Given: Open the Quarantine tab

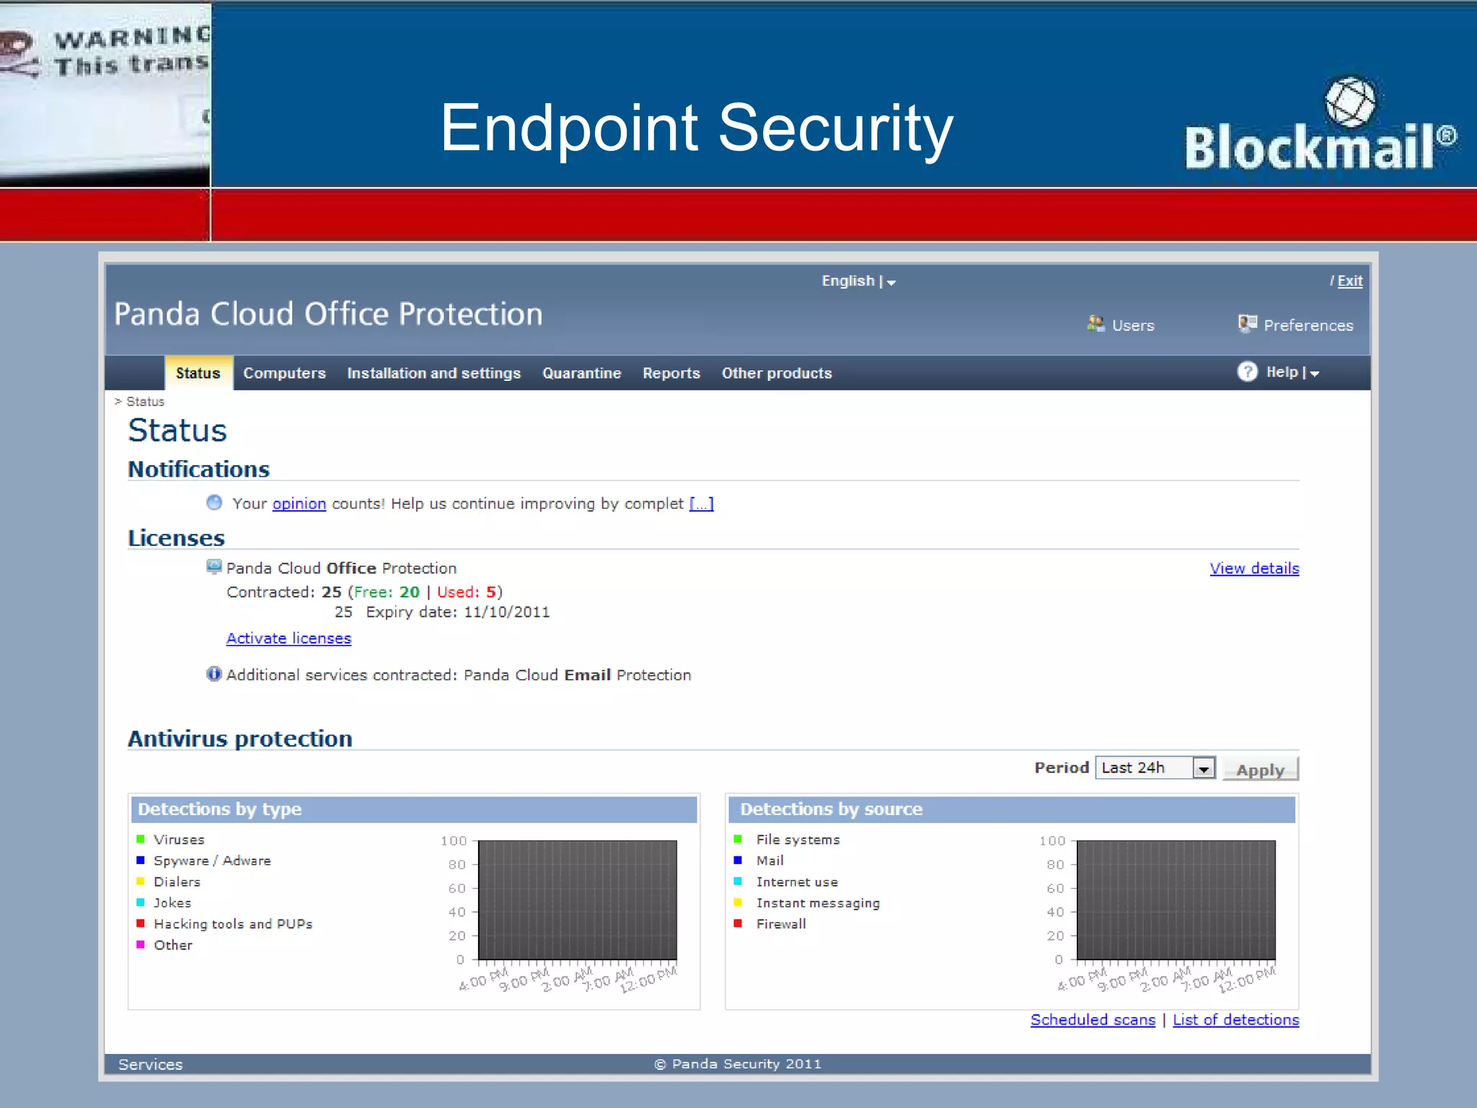Looking at the screenshot, I should pos(581,373).
